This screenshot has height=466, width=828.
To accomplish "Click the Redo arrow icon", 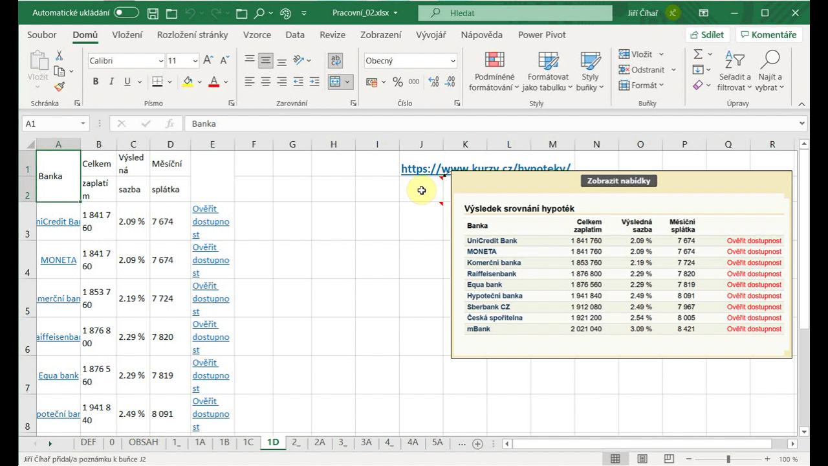I will pyautogui.click(x=215, y=13).
